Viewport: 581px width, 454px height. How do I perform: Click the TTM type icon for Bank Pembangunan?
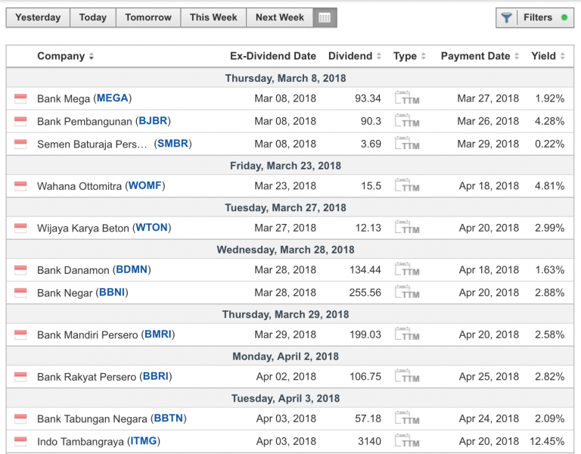click(407, 121)
